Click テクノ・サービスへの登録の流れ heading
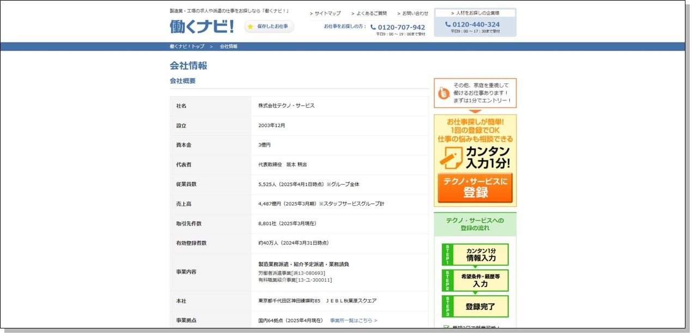Viewport: 692px width, 335px height. [475, 224]
